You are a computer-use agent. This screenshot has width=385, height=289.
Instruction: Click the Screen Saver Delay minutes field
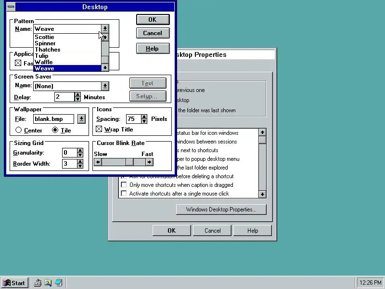click(64, 97)
